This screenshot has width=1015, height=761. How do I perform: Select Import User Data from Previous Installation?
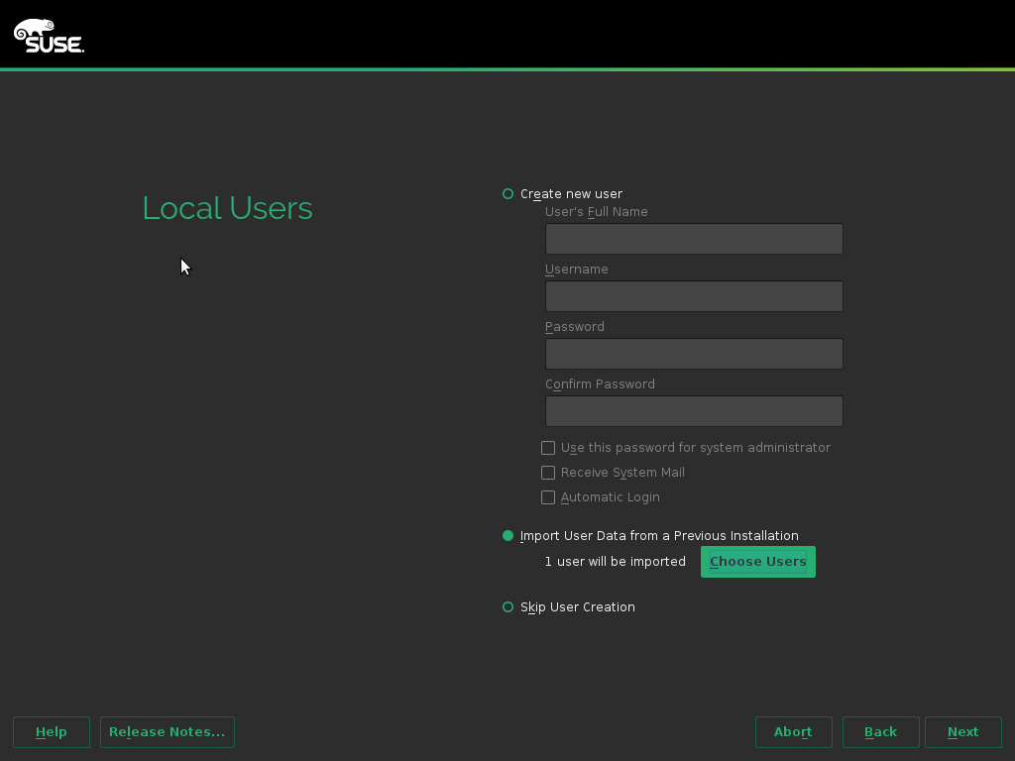[508, 536]
